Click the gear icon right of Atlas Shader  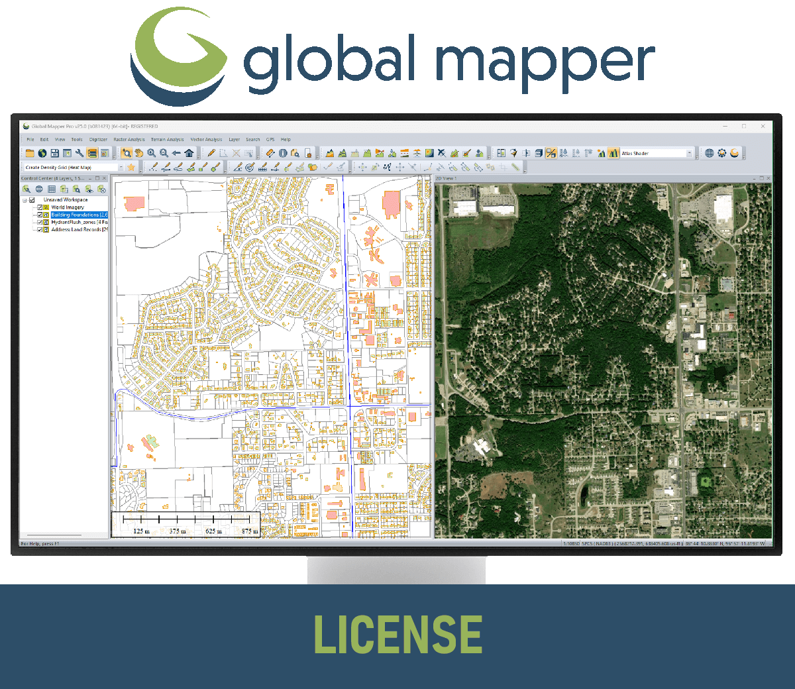721,153
